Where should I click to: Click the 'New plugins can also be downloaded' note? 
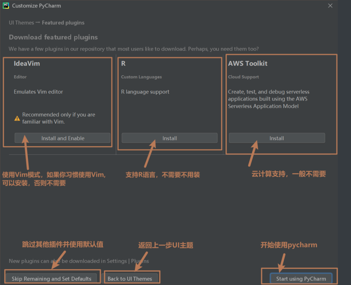[79, 261]
